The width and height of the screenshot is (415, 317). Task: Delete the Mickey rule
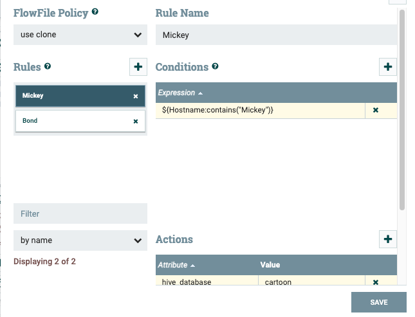[136, 96]
